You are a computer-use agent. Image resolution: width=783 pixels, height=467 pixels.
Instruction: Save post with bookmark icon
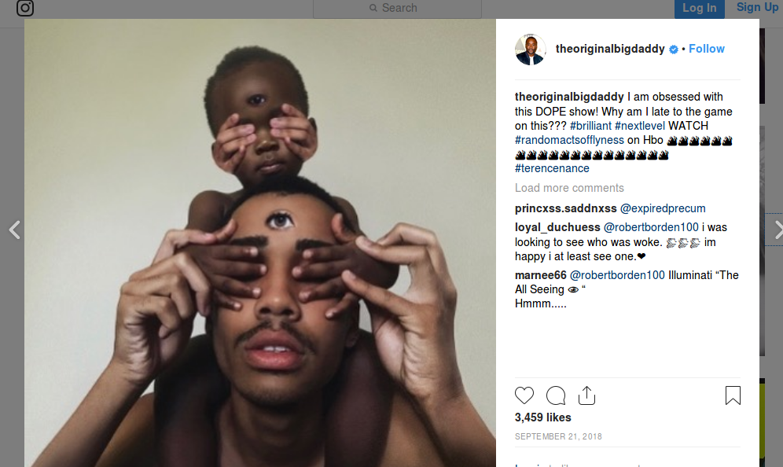click(x=733, y=395)
